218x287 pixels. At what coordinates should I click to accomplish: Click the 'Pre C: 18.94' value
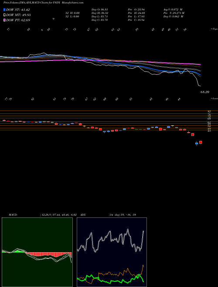click(136, 20)
